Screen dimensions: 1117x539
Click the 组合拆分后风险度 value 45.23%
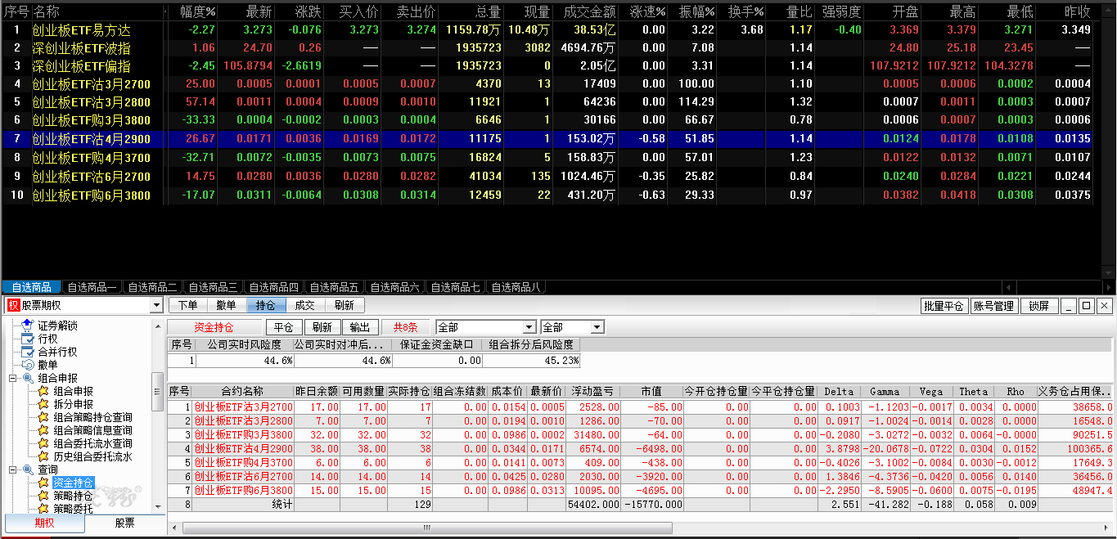click(x=532, y=360)
